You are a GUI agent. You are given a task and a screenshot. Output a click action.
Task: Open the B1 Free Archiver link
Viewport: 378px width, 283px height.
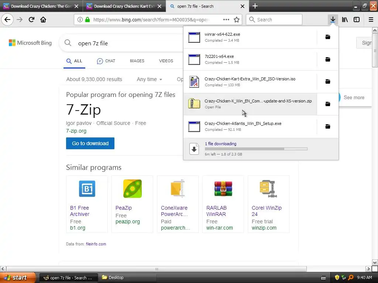(80, 211)
